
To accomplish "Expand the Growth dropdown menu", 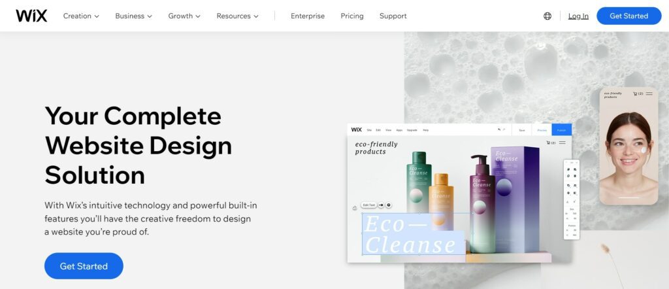I will (x=184, y=16).
